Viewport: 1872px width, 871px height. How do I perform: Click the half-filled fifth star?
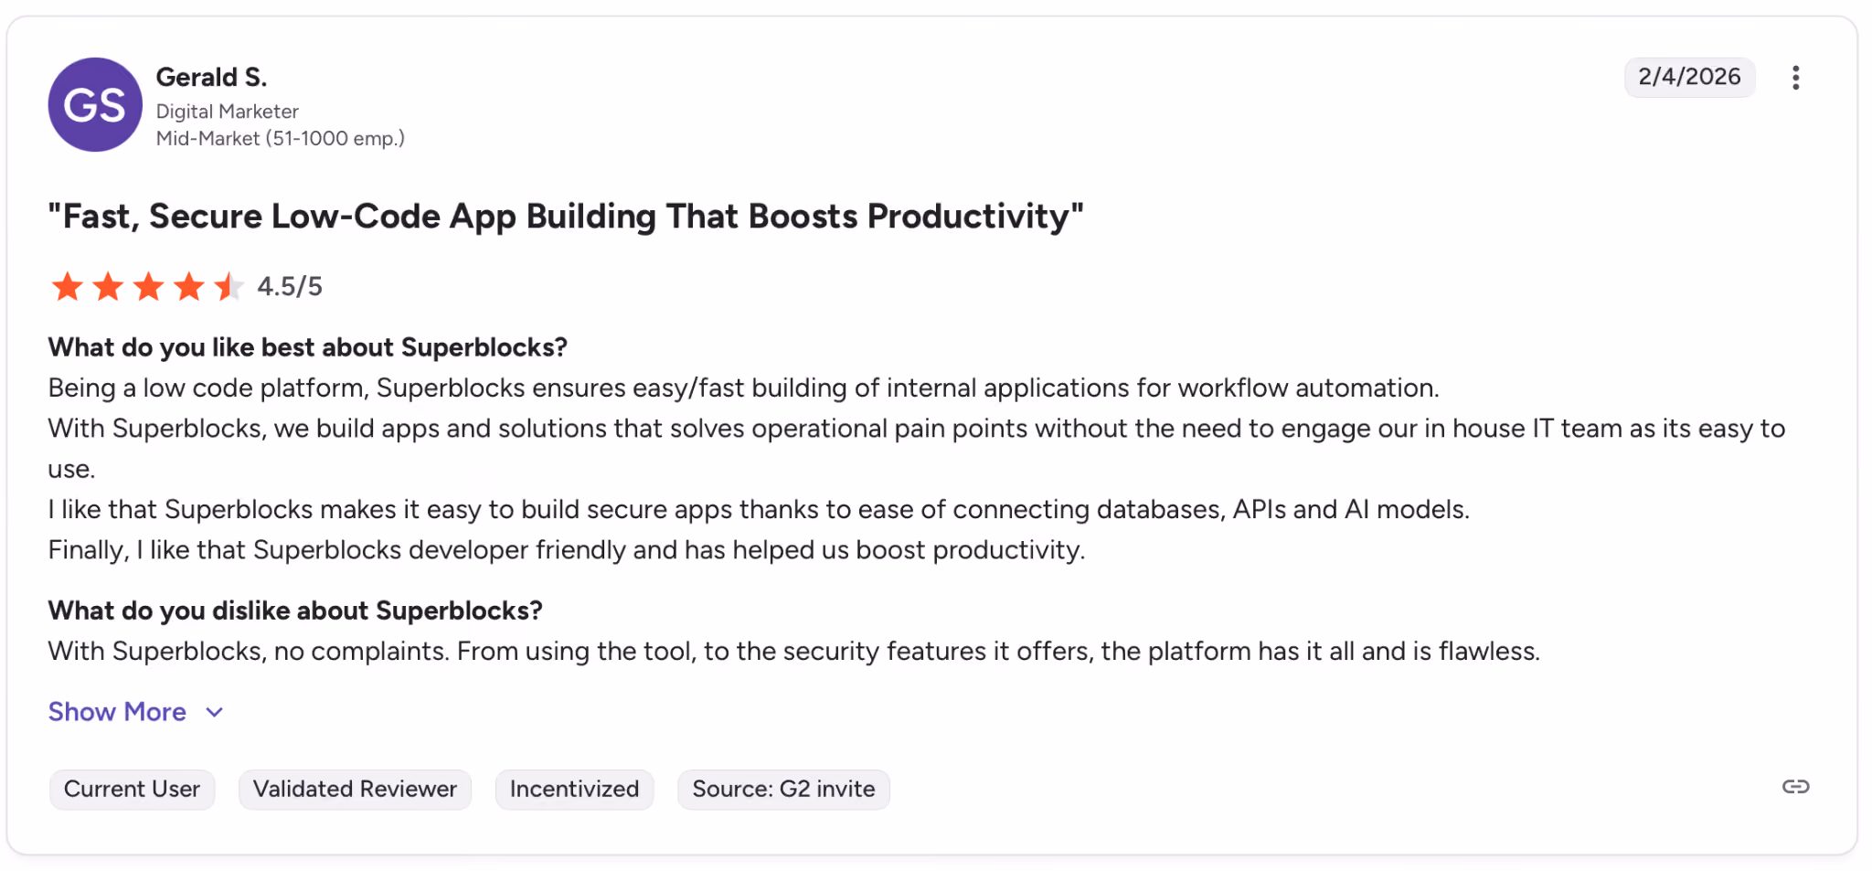coord(229,287)
